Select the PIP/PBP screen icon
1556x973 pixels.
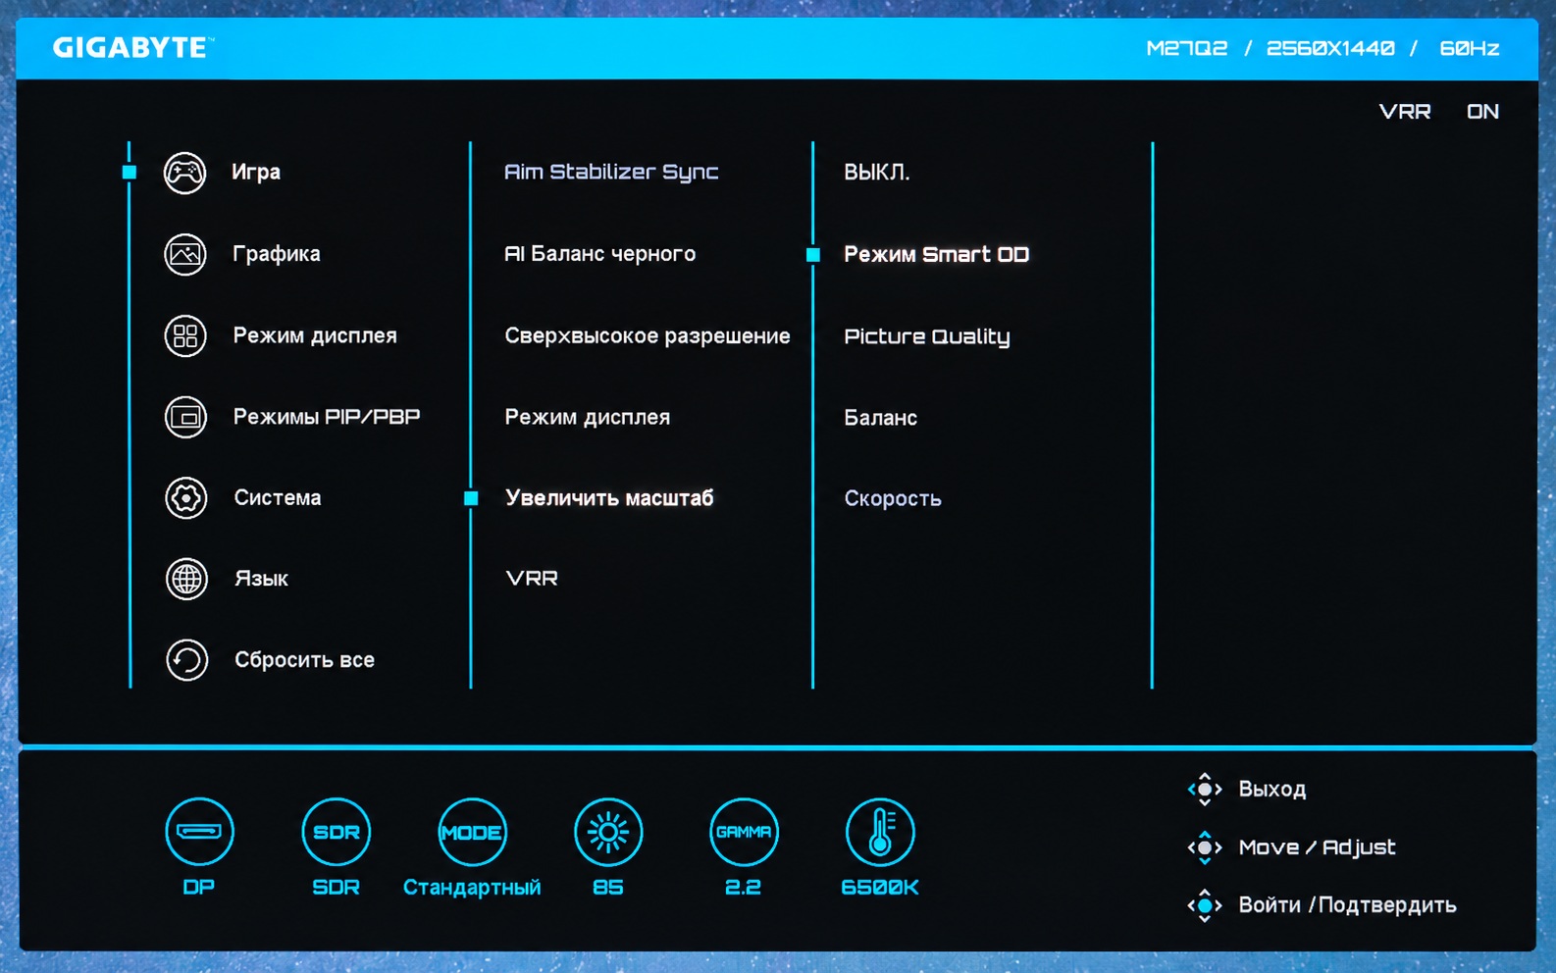185,418
